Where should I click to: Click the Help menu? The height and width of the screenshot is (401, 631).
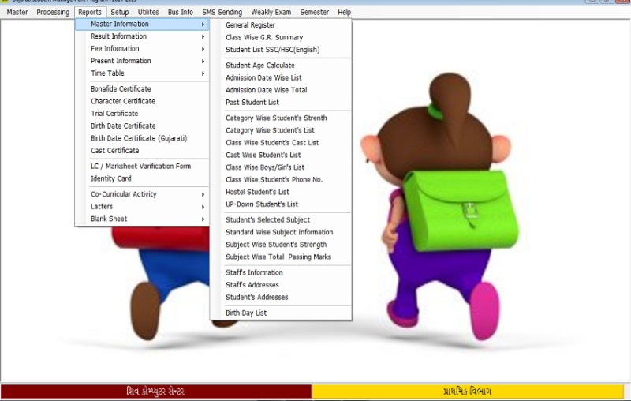tap(344, 13)
